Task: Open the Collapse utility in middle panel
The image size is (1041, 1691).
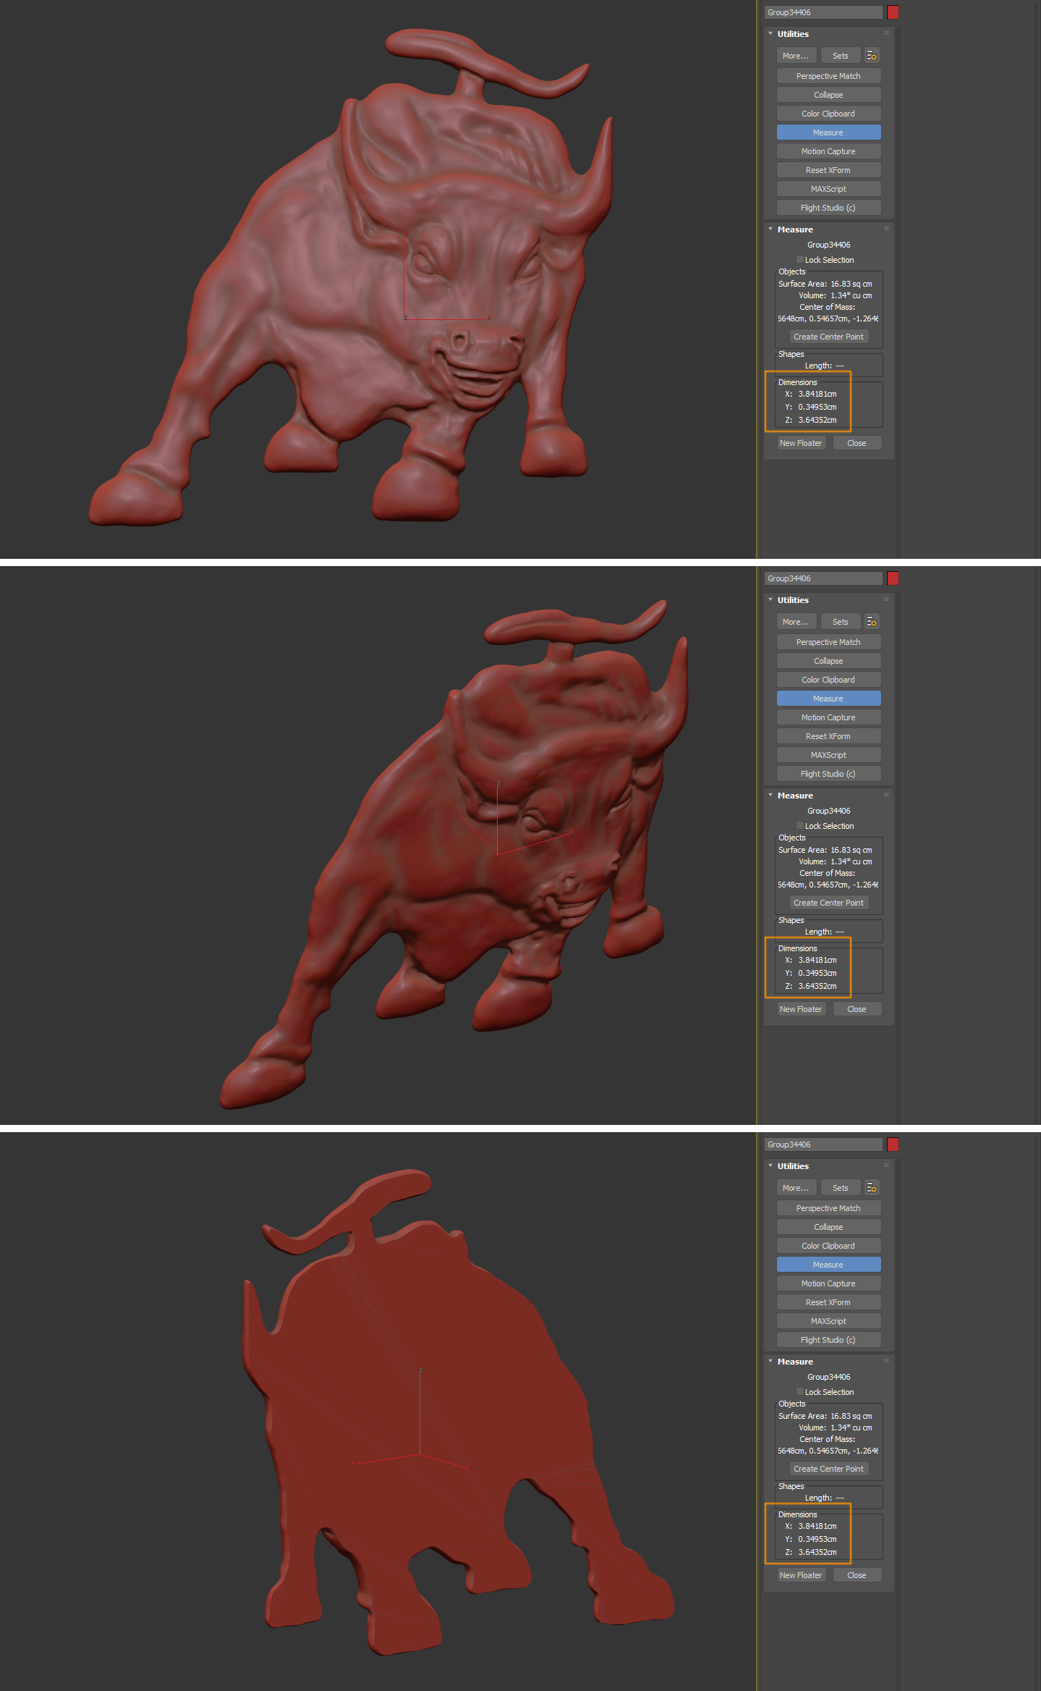Action: pos(829,661)
